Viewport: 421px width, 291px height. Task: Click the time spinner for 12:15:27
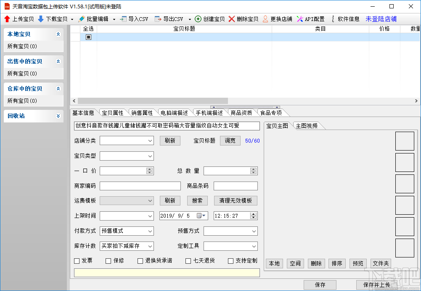click(254, 216)
